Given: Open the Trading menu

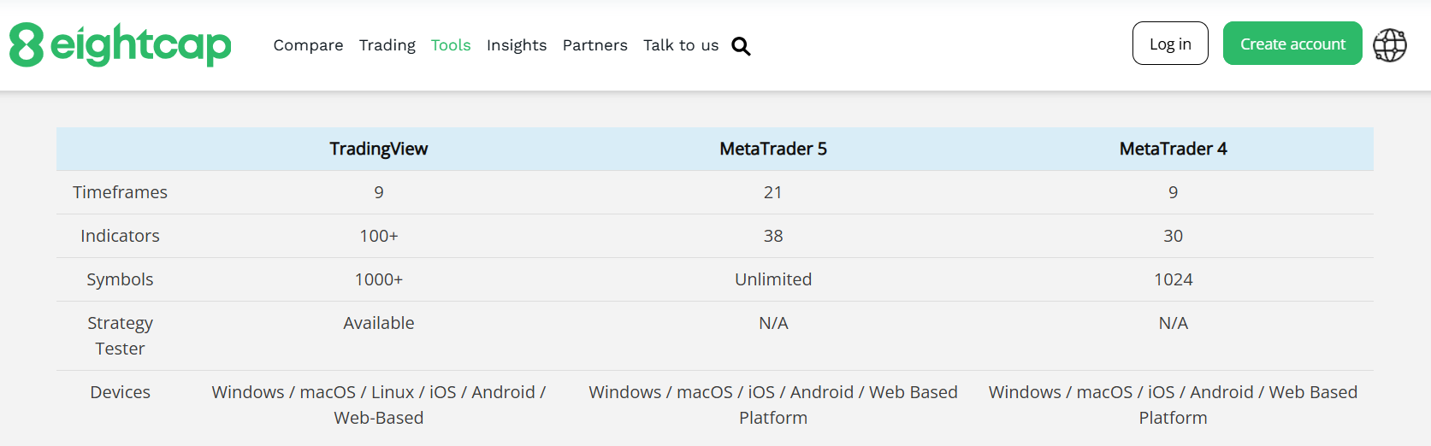Looking at the screenshot, I should 387,45.
